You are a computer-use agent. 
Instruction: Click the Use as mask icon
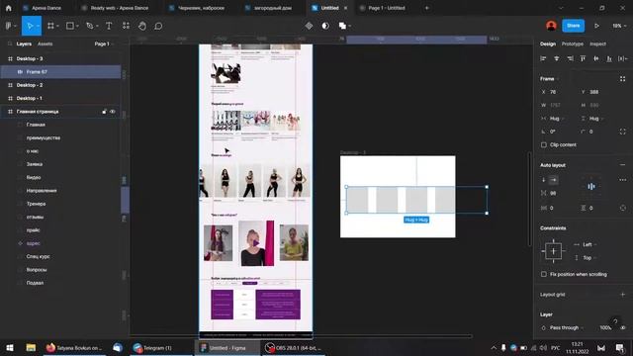tap(325, 26)
